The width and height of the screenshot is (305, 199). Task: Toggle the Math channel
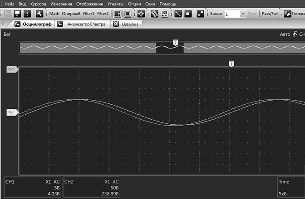[x=54, y=14]
